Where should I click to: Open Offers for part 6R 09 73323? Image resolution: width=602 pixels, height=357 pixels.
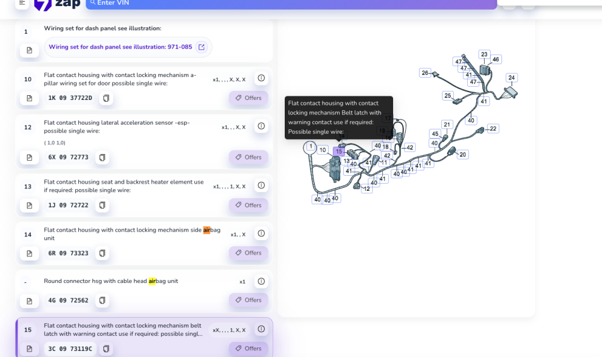tap(249, 253)
